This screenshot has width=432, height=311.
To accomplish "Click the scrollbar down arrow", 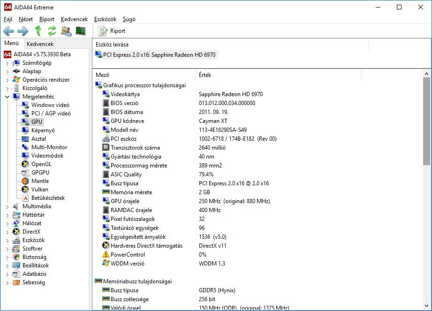I will (426, 306).
